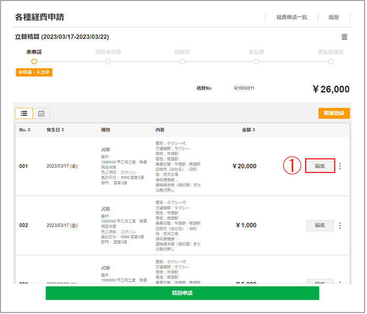Open the three-dot menu for row 002
This screenshot has height=314, width=367.
340,225
